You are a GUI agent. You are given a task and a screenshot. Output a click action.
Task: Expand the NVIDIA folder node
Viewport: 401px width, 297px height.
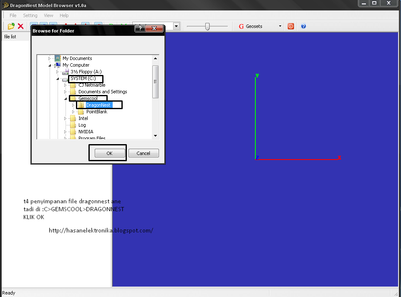click(x=65, y=132)
